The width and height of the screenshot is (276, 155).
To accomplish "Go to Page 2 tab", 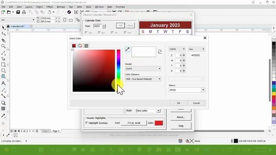I will coord(56,131).
